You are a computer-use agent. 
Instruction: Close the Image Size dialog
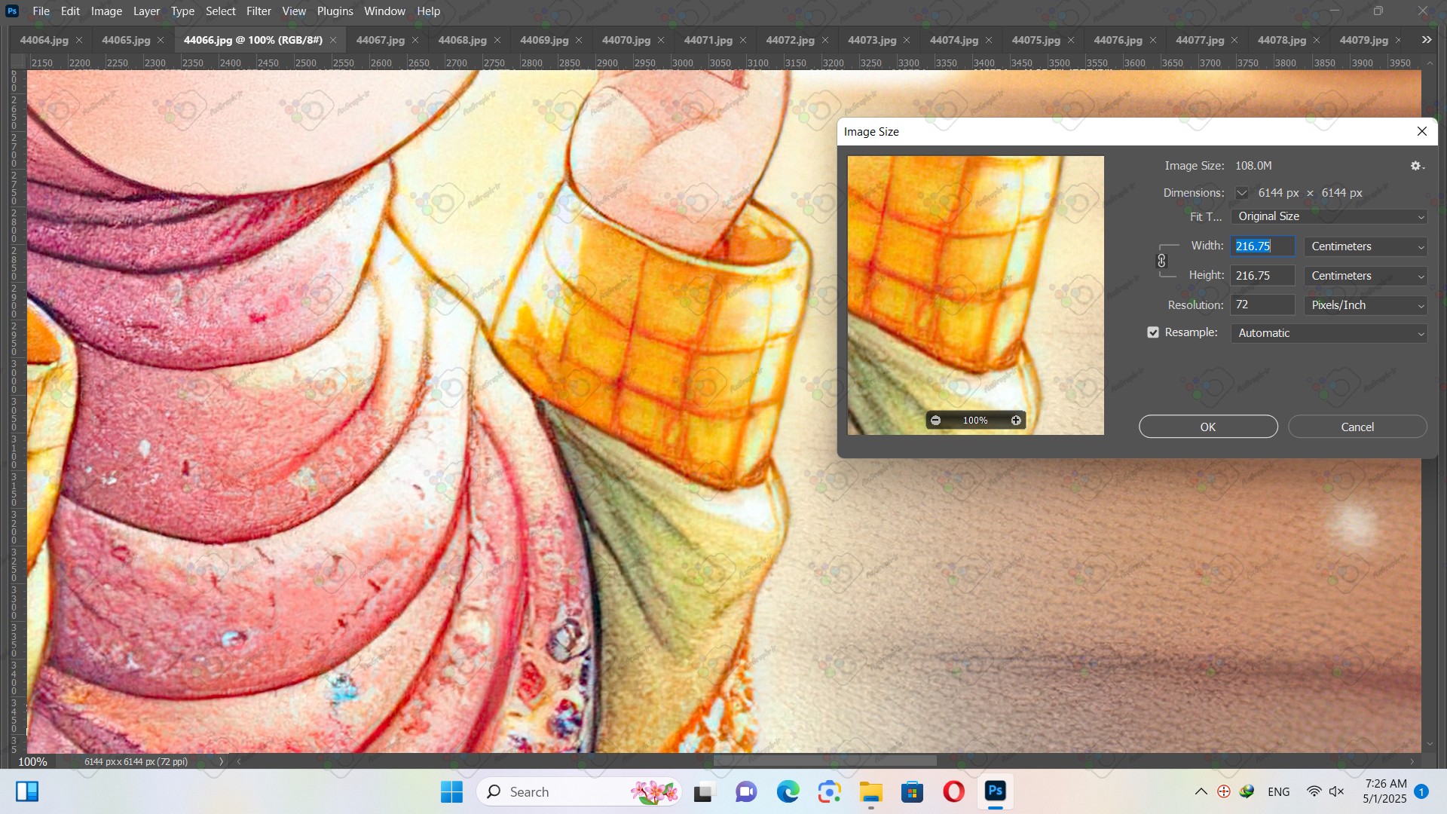tap(1422, 131)
